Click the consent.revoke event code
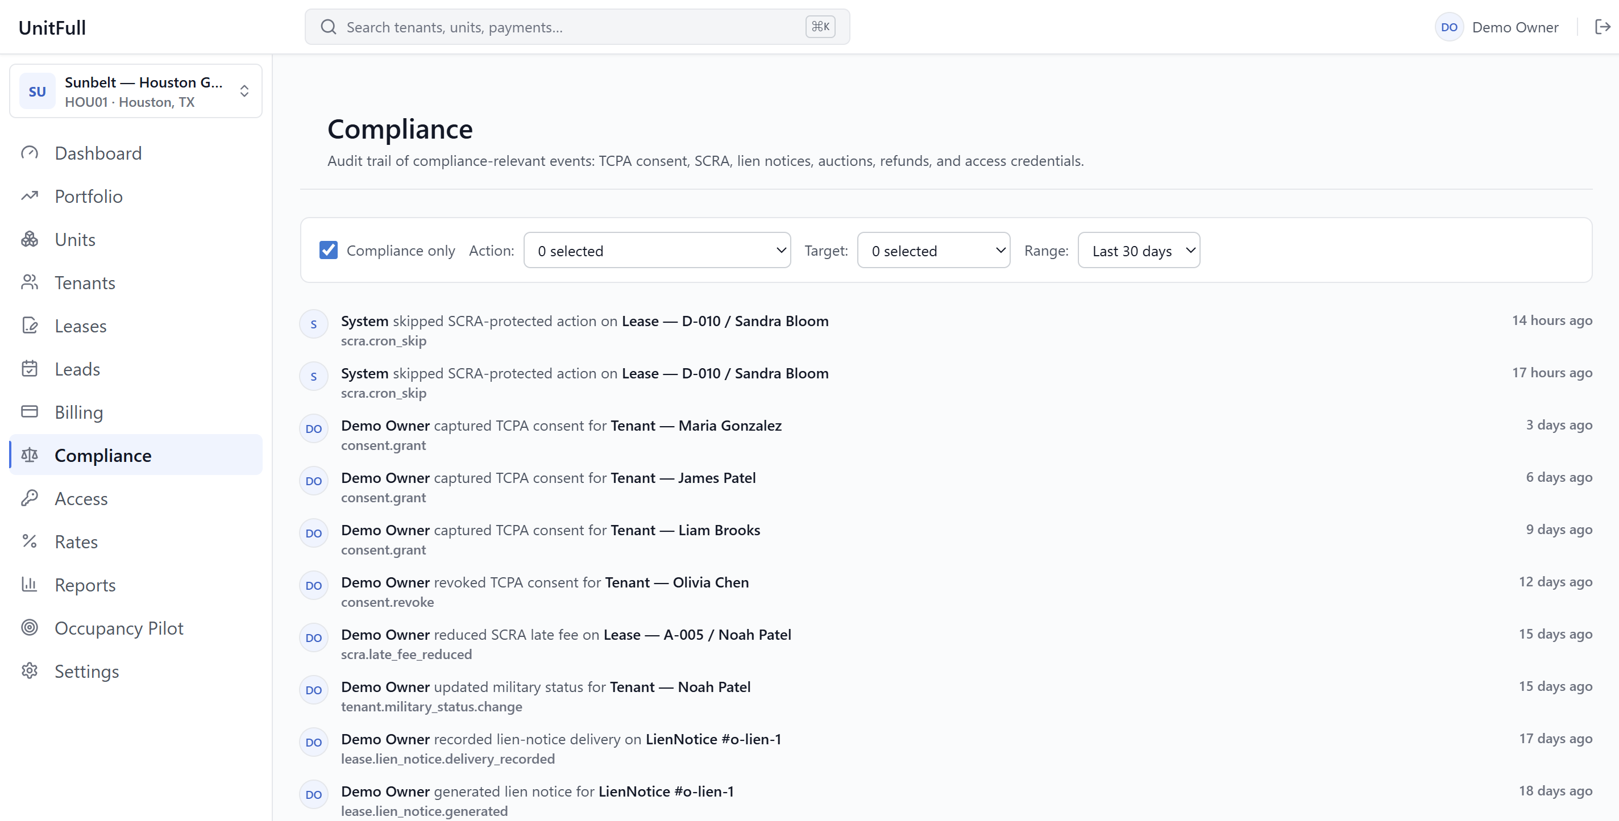The height and width of the screenshot is (821, 1619). click(387, 602)
